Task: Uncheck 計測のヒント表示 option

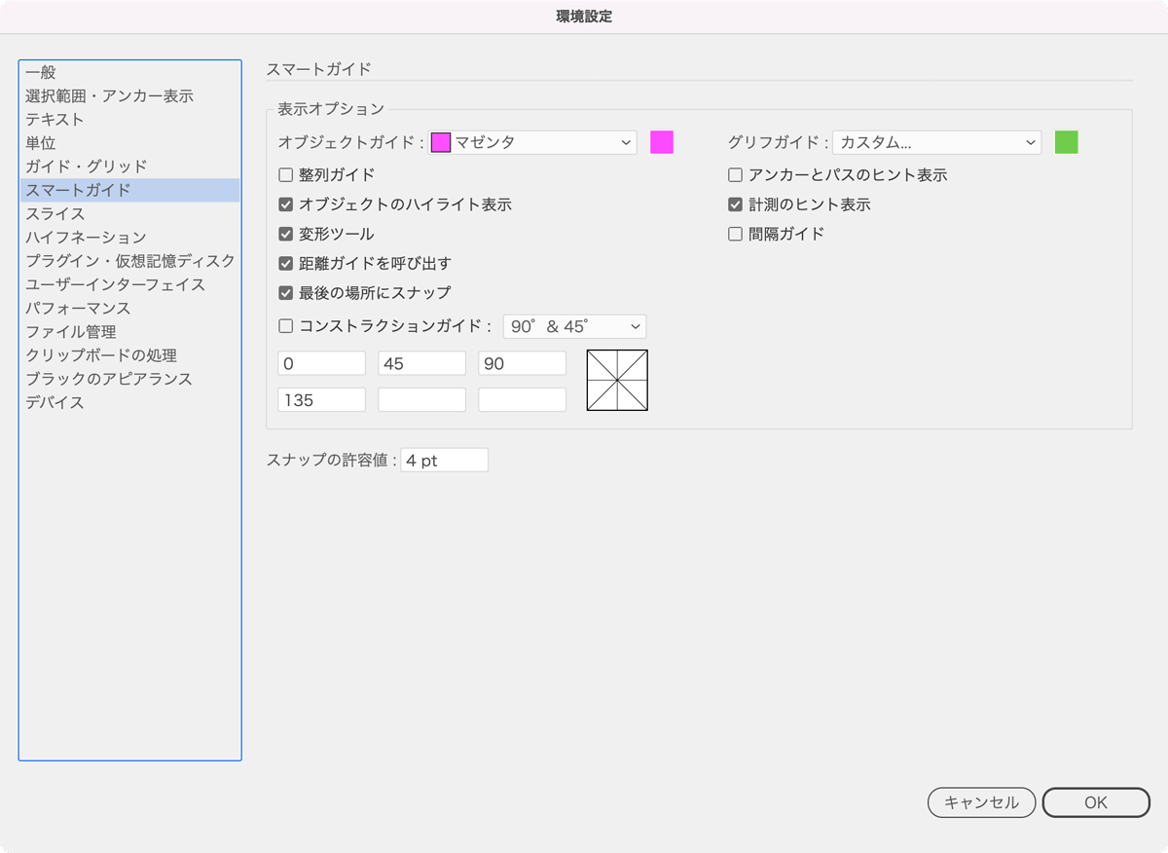Action: click(736, 204)
